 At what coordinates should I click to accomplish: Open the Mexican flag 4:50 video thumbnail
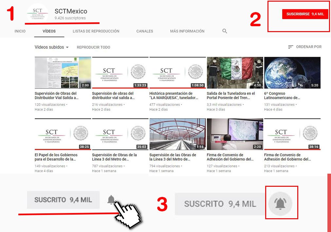pos(235,72)
